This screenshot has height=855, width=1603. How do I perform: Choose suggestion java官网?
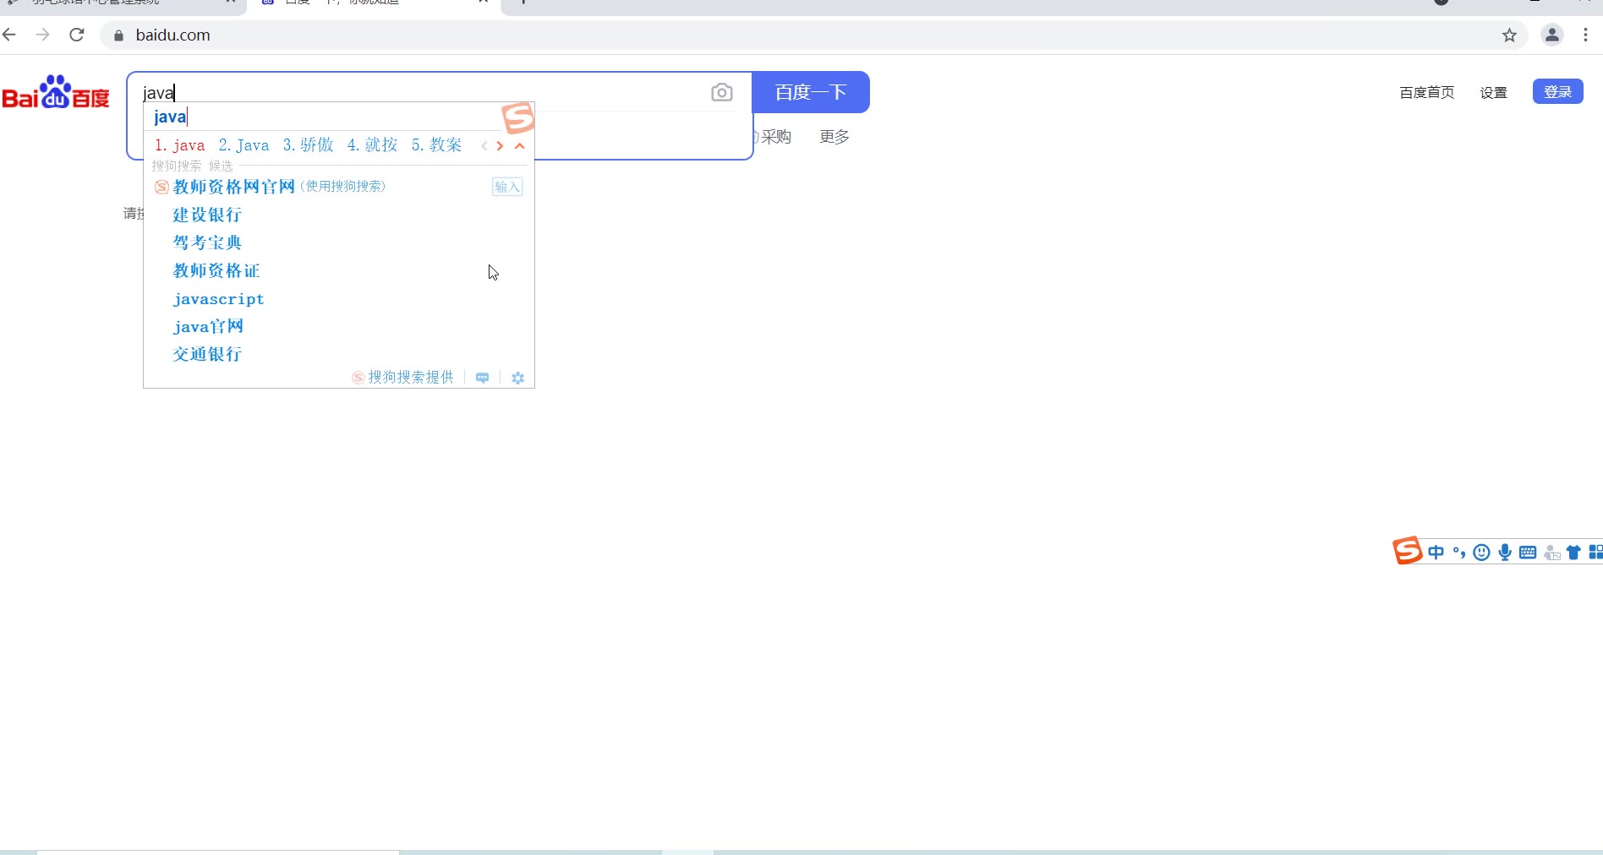pos(208,326)
